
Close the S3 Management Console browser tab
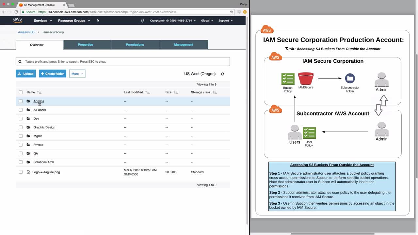64,5
